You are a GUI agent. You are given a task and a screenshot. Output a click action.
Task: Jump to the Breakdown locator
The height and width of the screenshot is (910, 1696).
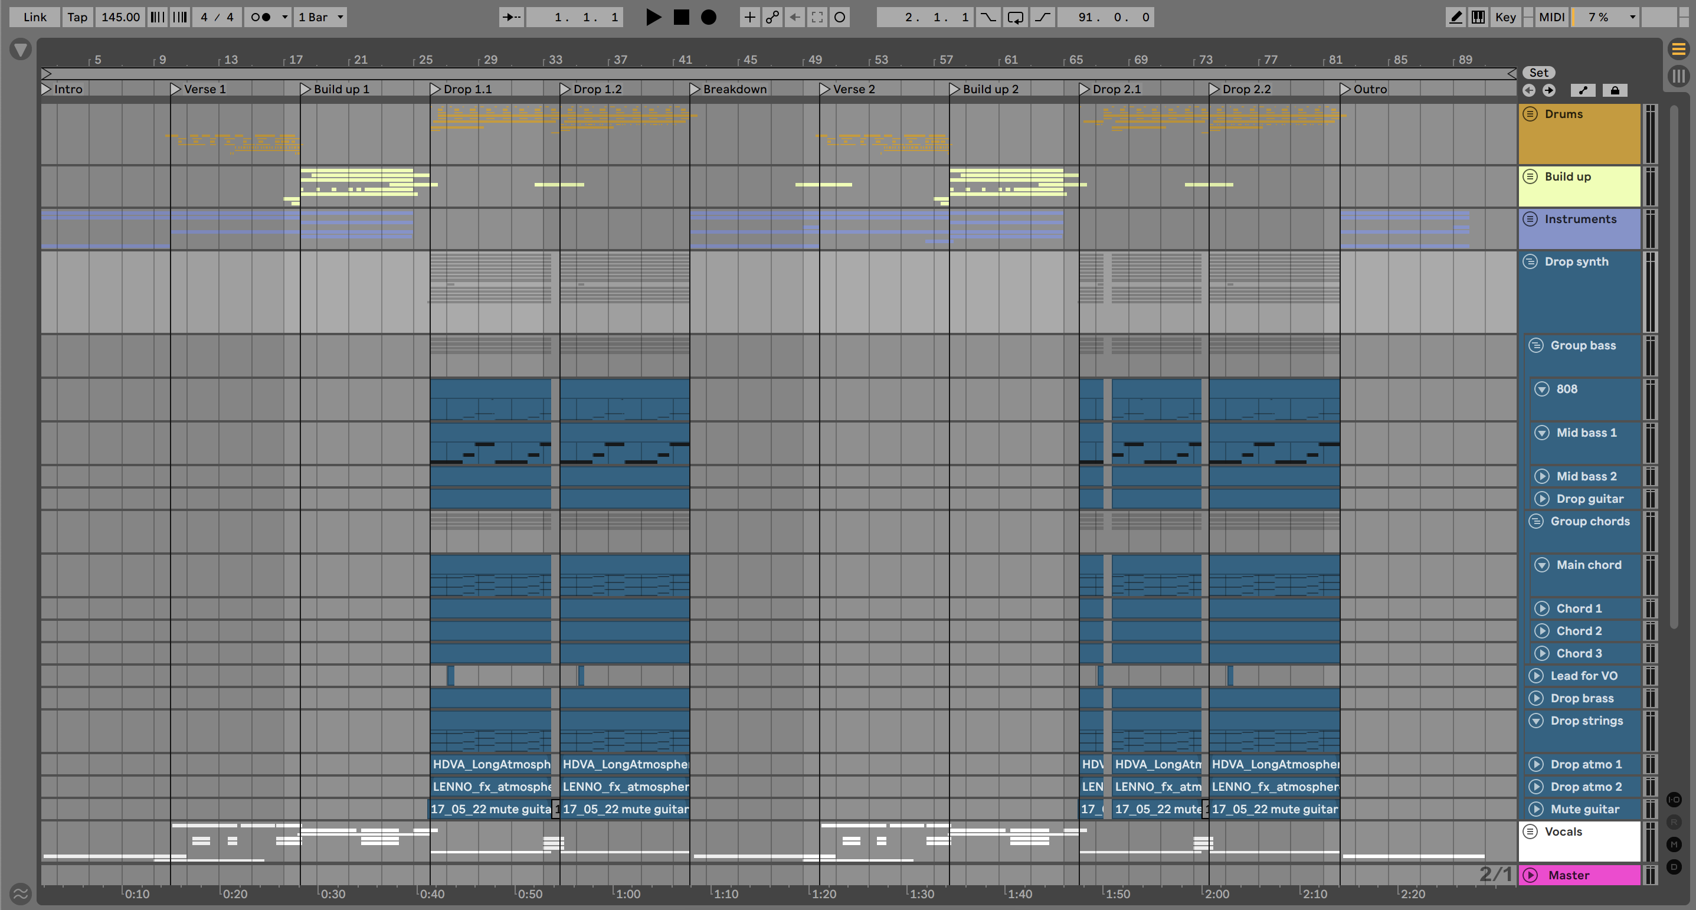click(x=695, y=89)
